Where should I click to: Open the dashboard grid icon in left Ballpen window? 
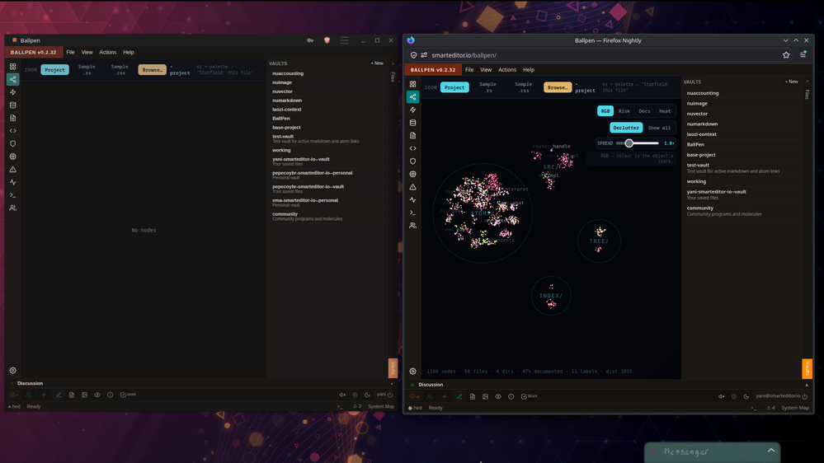12,67
